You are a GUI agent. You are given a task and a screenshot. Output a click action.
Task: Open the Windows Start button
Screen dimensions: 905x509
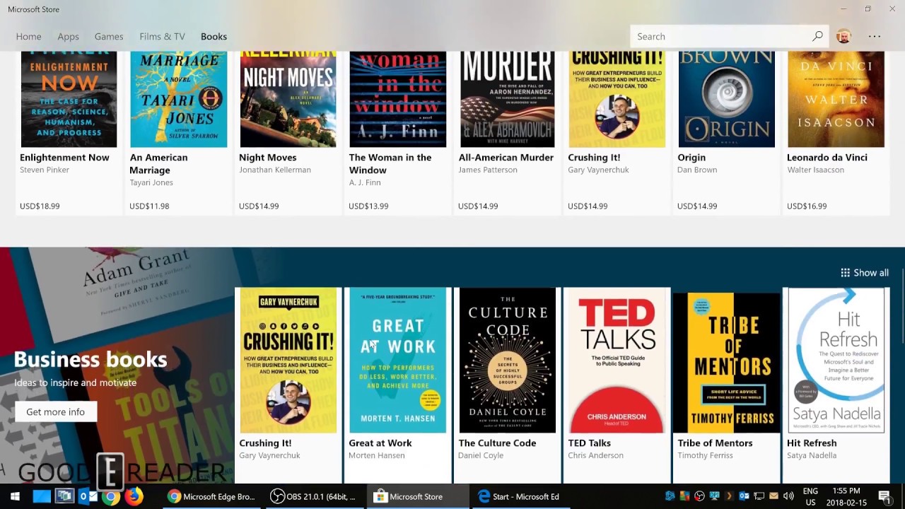tap(14, 496)
